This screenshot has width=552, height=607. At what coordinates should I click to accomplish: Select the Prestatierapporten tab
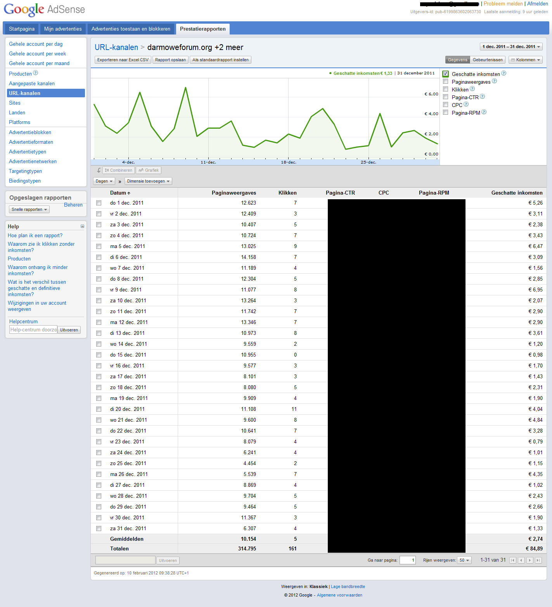click(x=203, y=29)
